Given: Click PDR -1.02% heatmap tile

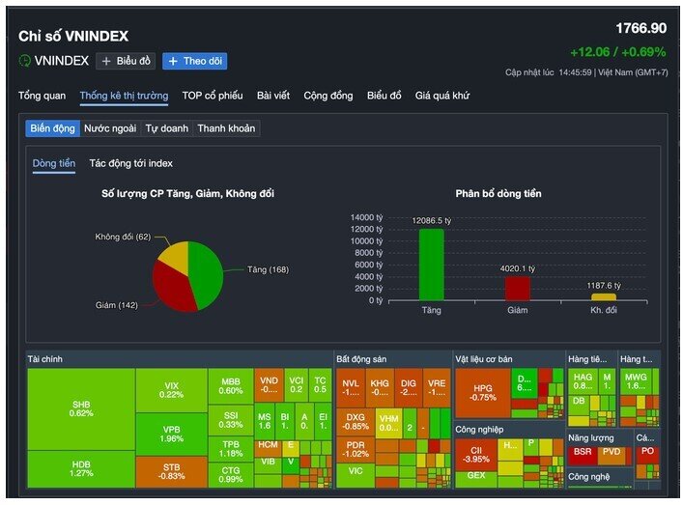Looking at the screenshot, I should click(356, 450).
